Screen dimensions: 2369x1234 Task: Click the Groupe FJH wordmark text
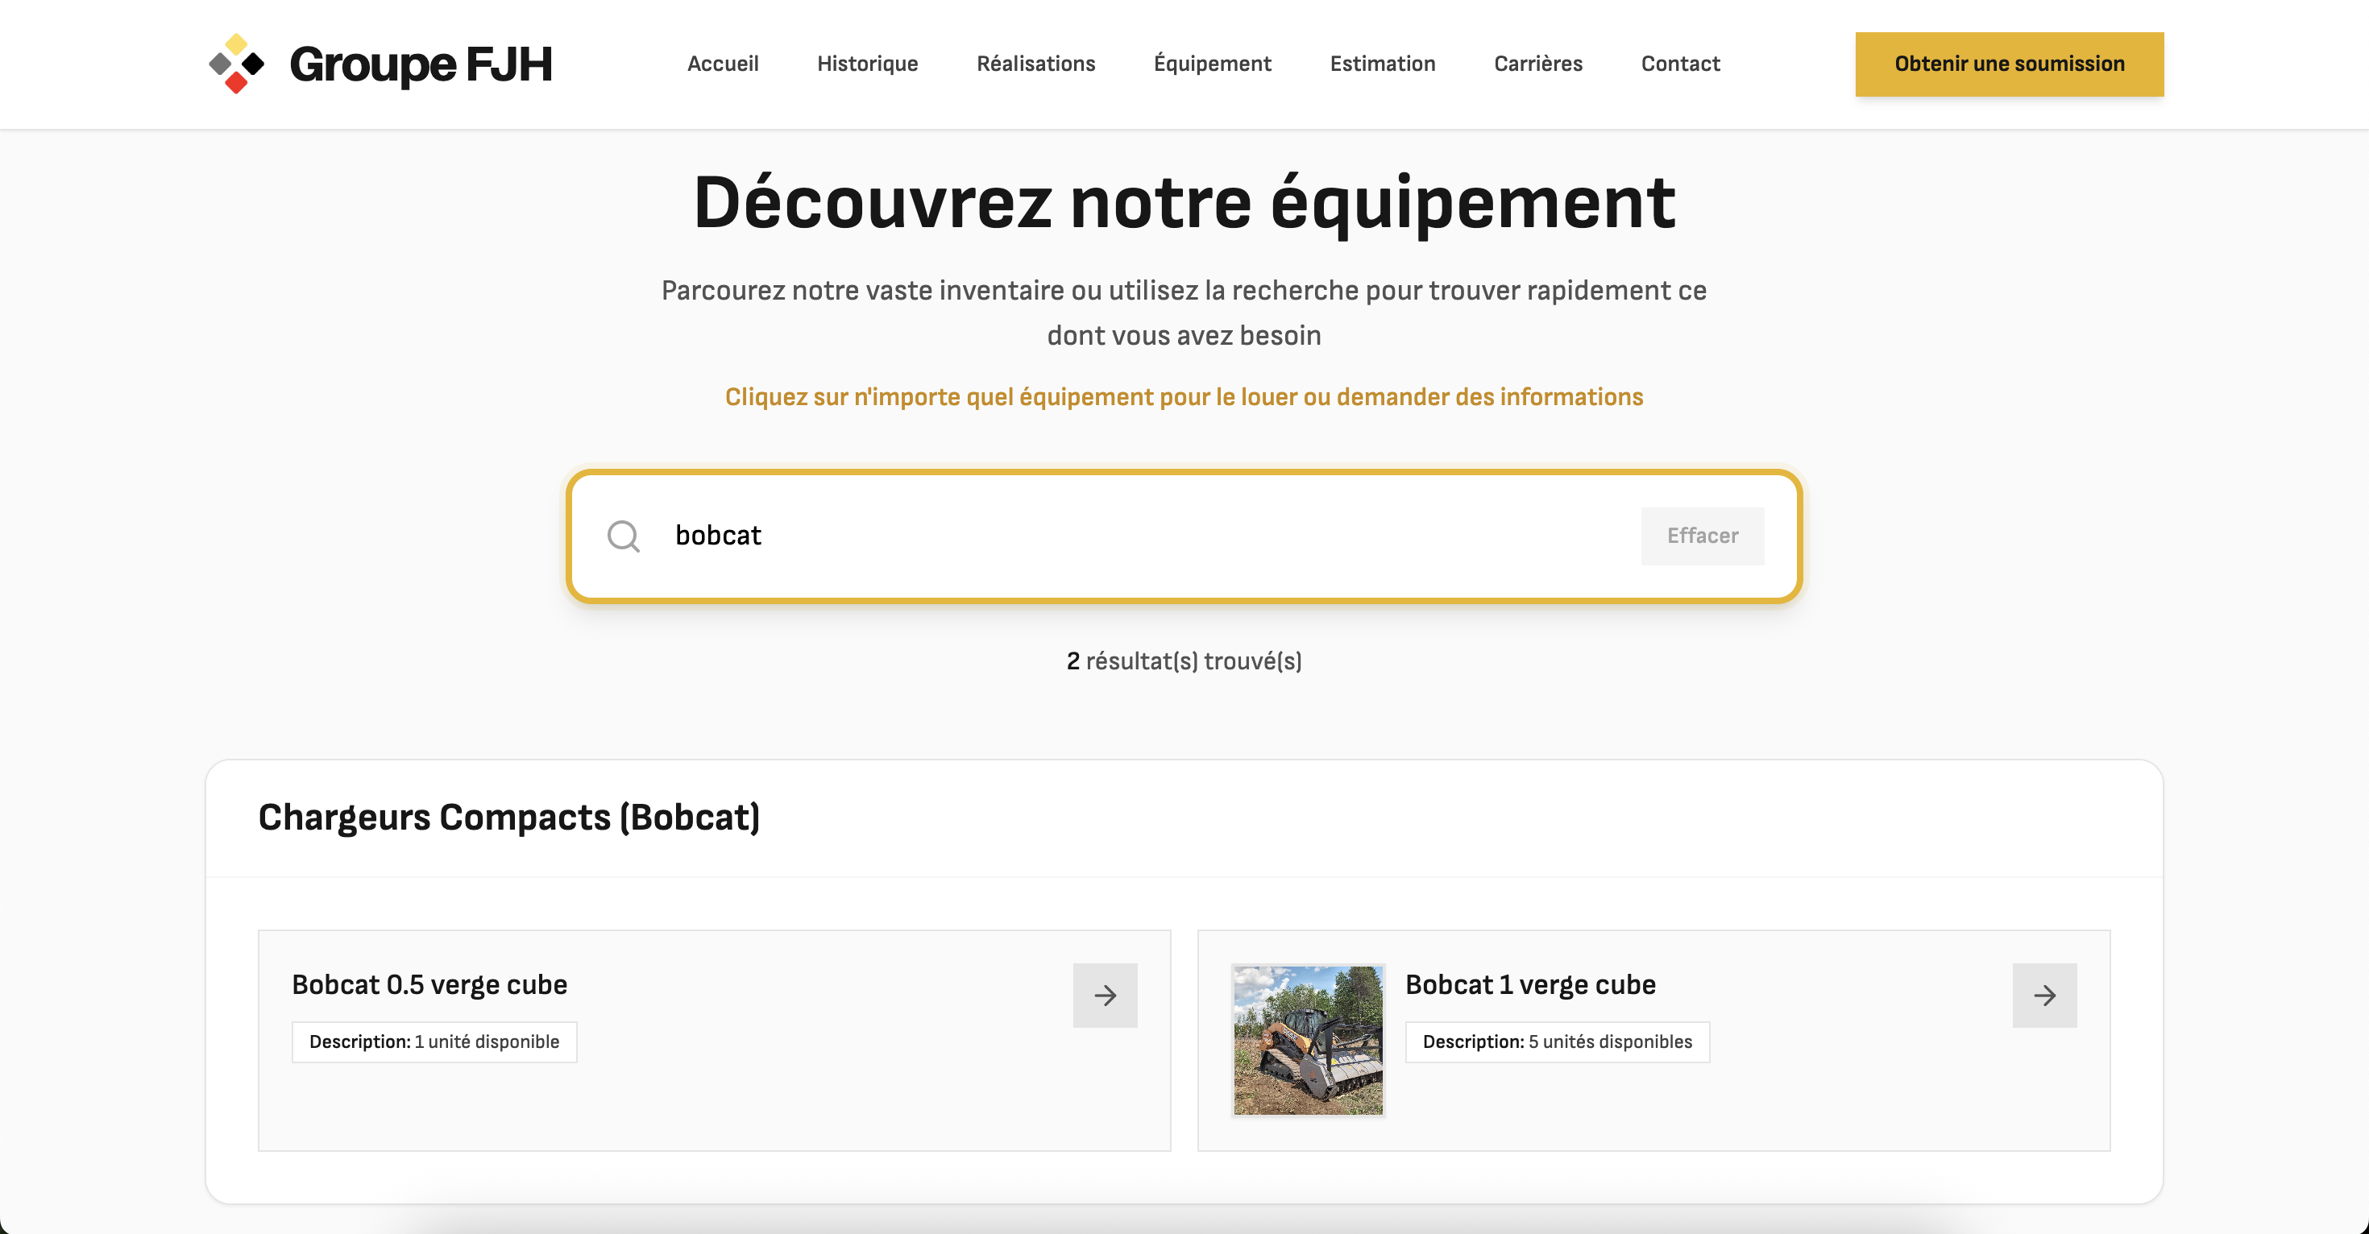(x=421, y=64)
